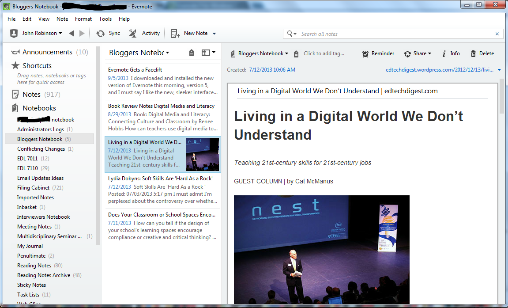
Task: Open the 'Does Your Classroom or School Spaces' note
Action: [x=162, y=226]
